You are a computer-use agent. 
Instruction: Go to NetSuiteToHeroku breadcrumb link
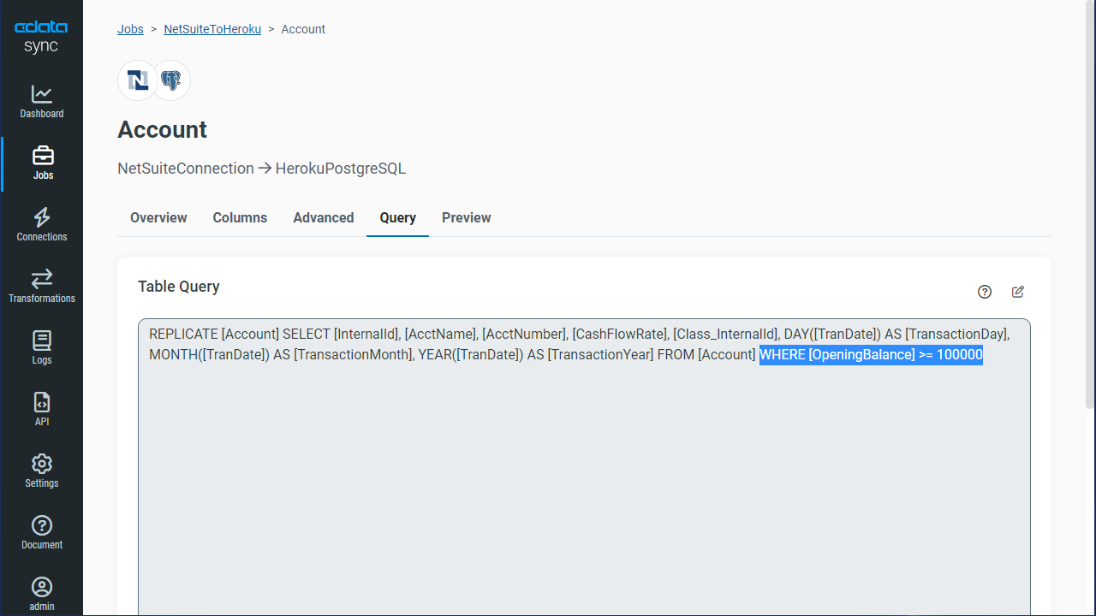click(x=212, y=29)
